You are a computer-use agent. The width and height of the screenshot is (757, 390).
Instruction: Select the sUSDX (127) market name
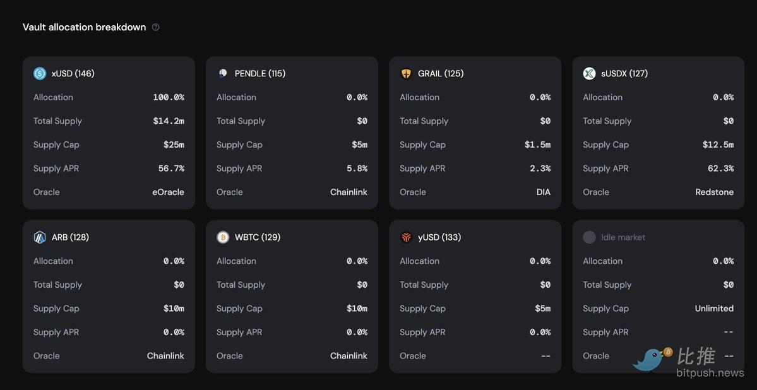click(624, 73)
